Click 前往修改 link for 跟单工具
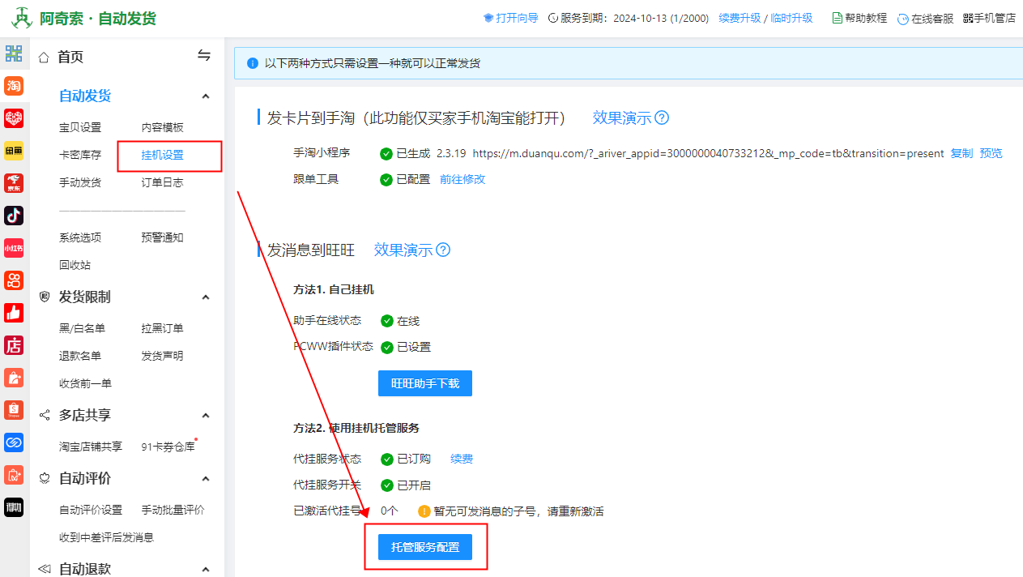Image resolution: width=1023 pixels, height=577 pixels. pos(462,179)
